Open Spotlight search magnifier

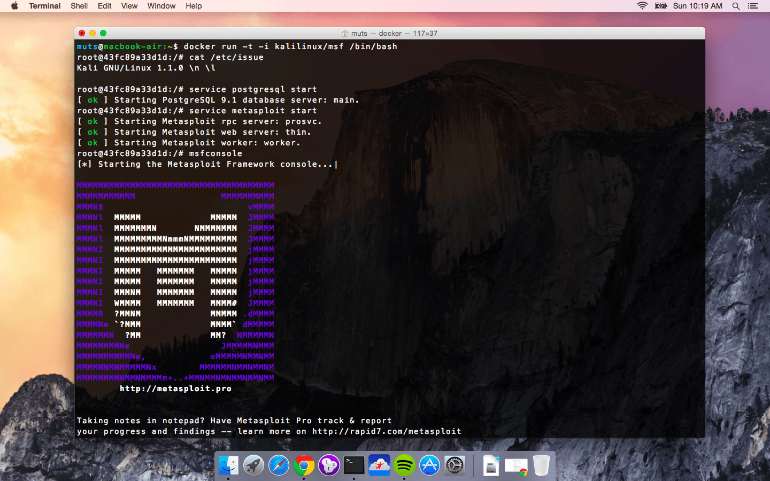pos(736,6)
